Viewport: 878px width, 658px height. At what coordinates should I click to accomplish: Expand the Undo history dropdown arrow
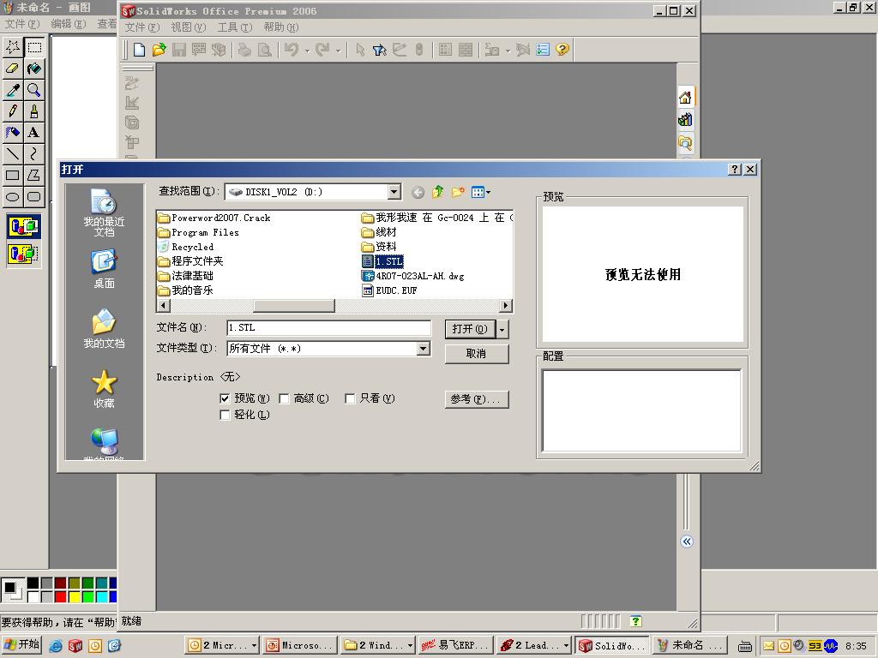(307, 51)
